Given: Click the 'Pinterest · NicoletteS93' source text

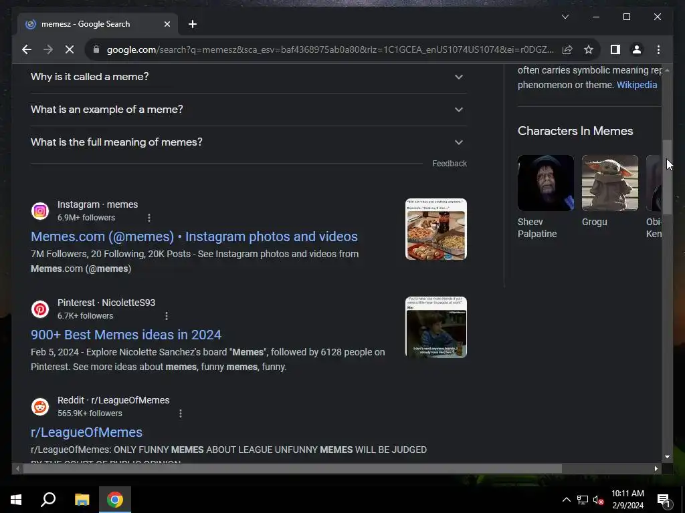Looking at the screenshot, I should tap(106, 303).
